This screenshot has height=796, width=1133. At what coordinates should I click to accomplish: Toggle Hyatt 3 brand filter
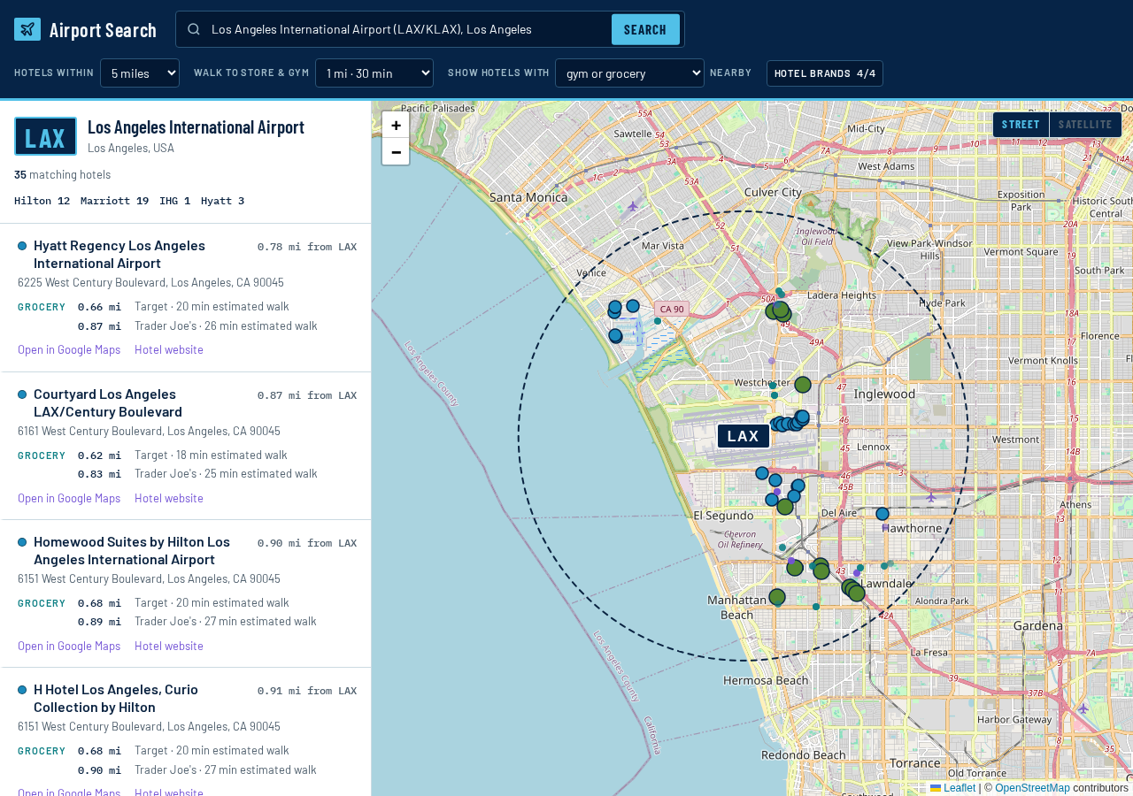(223, 201)
